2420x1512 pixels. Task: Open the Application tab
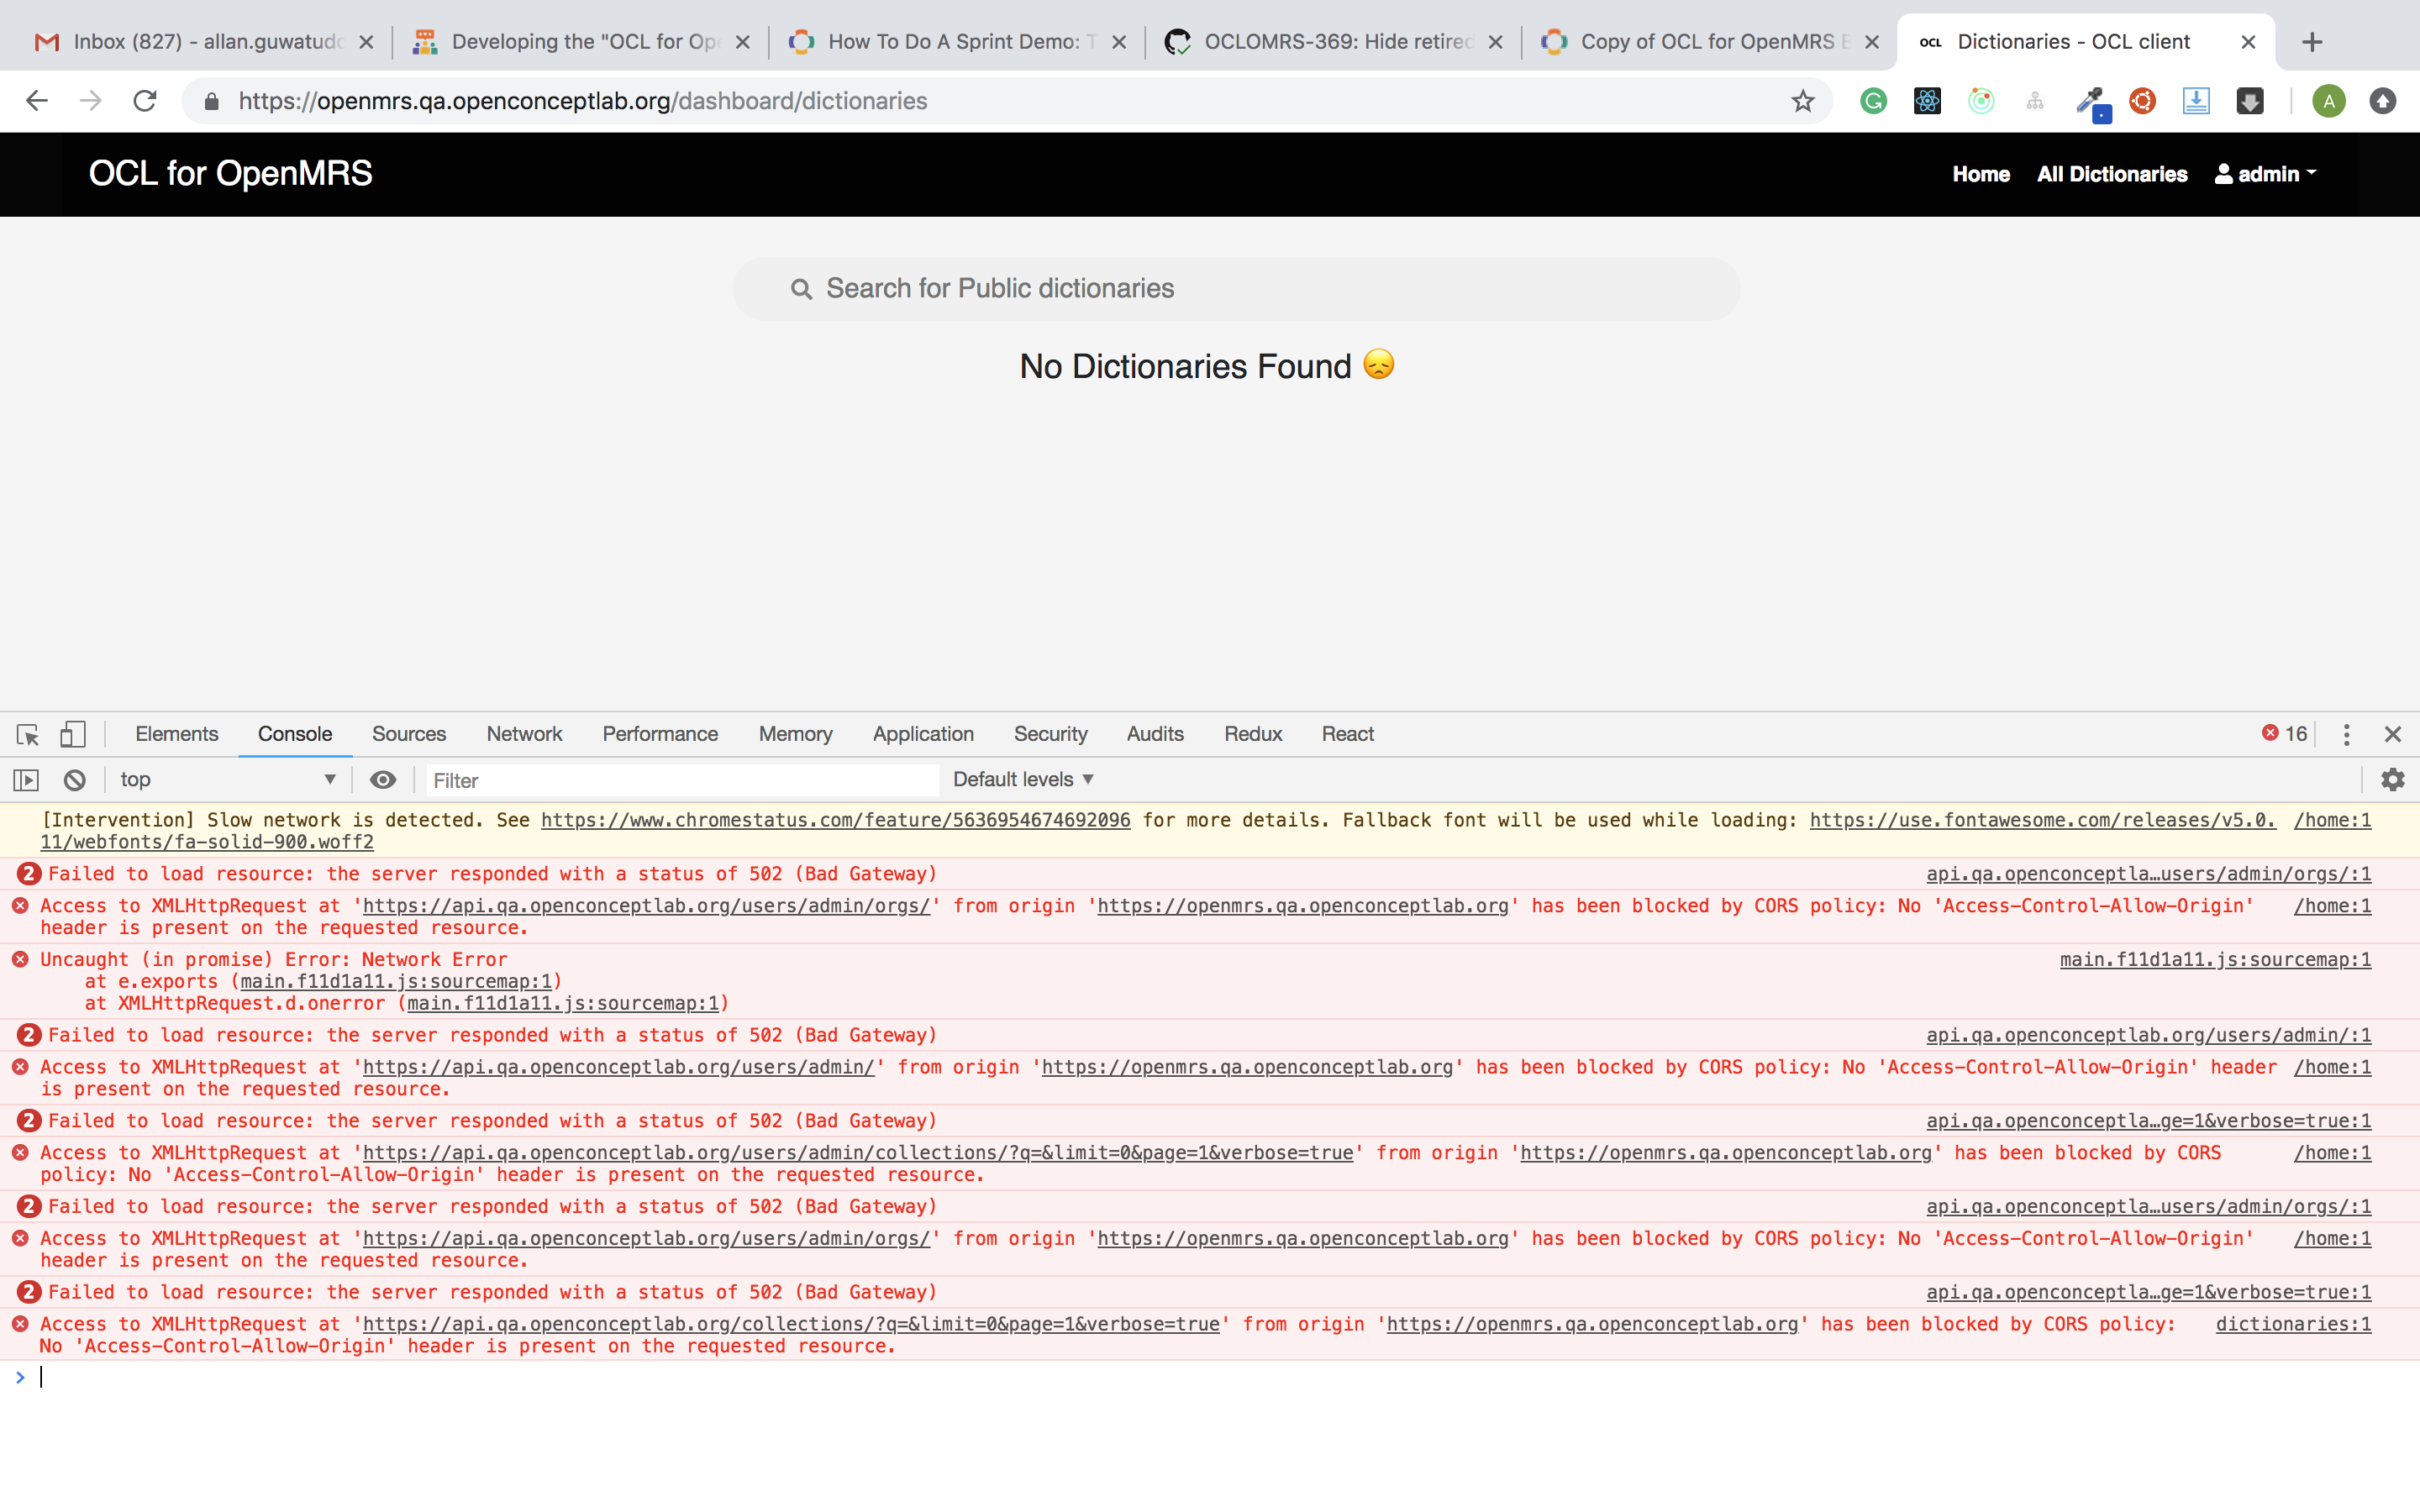pyautogui.click(x=923, y=734)
